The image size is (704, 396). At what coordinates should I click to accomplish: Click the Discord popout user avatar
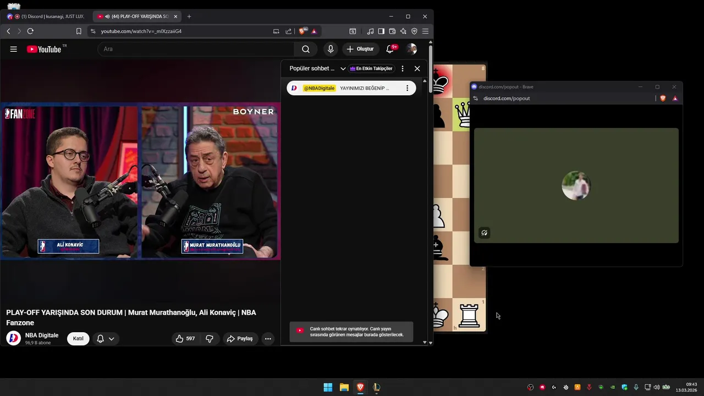point(576,186)
